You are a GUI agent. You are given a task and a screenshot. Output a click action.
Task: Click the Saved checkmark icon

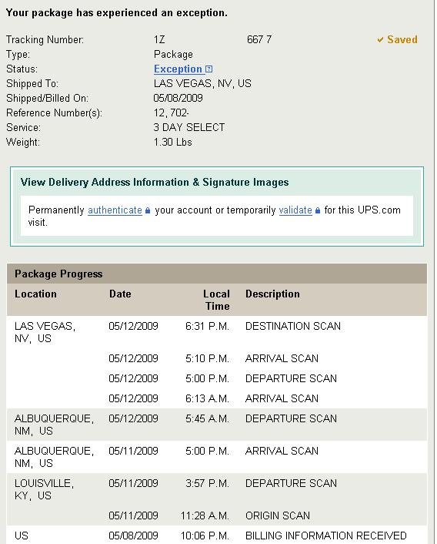(x=380, y=40)
